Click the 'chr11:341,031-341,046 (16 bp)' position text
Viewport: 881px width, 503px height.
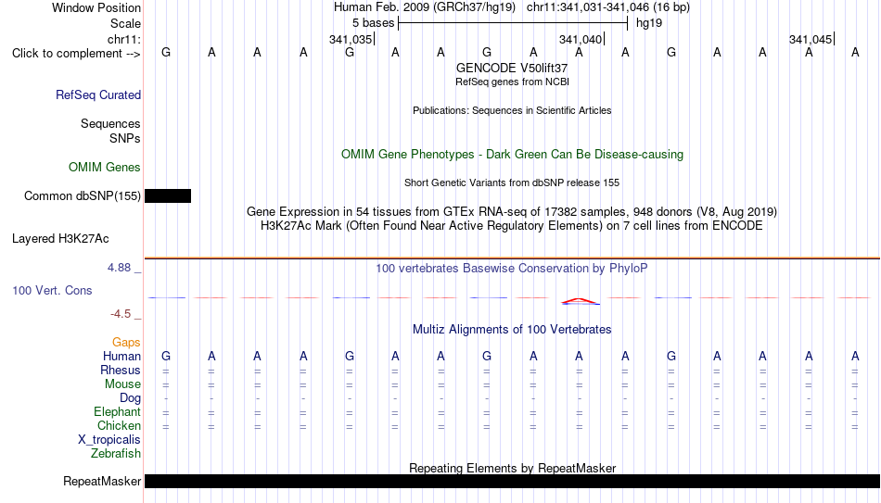(x=608, y=7)
